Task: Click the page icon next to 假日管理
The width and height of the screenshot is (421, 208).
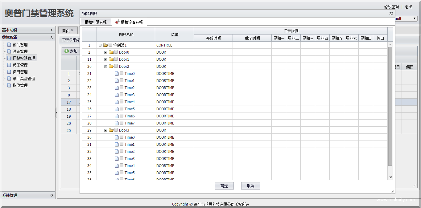Action: pyautogui.click(x=9, y=72)
